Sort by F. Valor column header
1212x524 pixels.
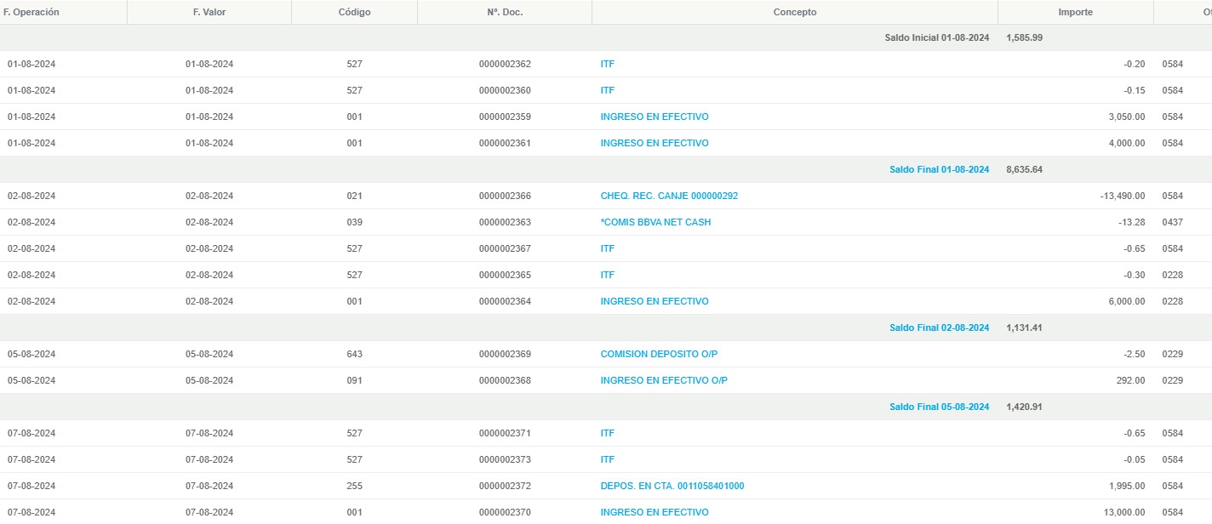pos(209,12)
